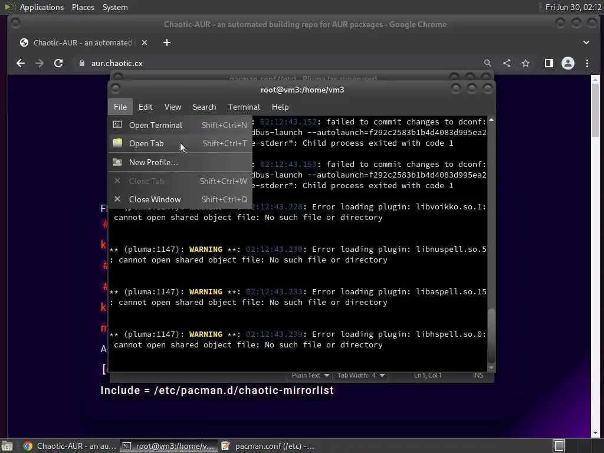Click the terminal scrollbar up arrow
The height and width of the screenshot is (453, 604).
(491, 120)
